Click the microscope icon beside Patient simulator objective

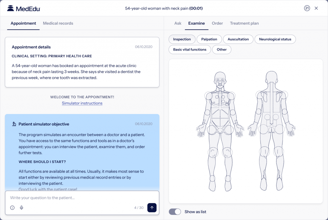(x=14, y=124)
